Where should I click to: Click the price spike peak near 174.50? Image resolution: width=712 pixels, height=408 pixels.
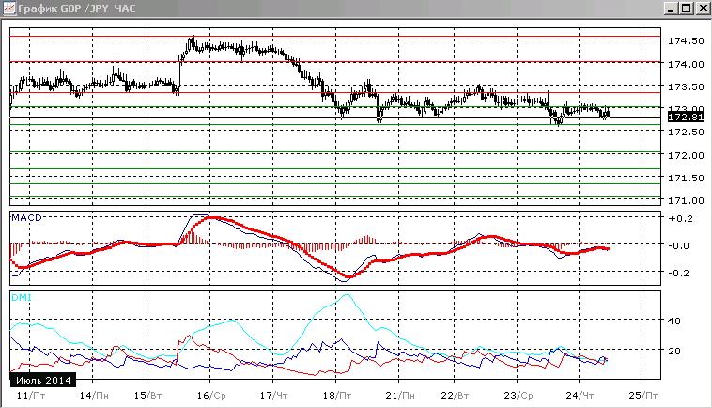[x=193, y=39]
